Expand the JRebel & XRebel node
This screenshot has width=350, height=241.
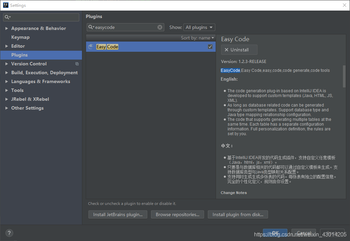[7, 99]
